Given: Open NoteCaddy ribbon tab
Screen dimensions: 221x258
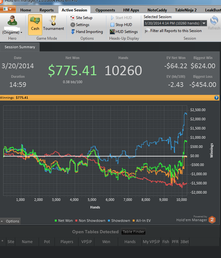Looking at the screenshot, I should coord(157,10).
